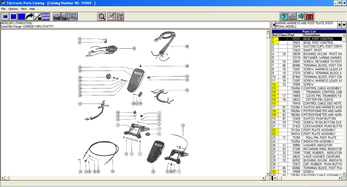
Task: Click the Ref column header
Action: point(275,35)
